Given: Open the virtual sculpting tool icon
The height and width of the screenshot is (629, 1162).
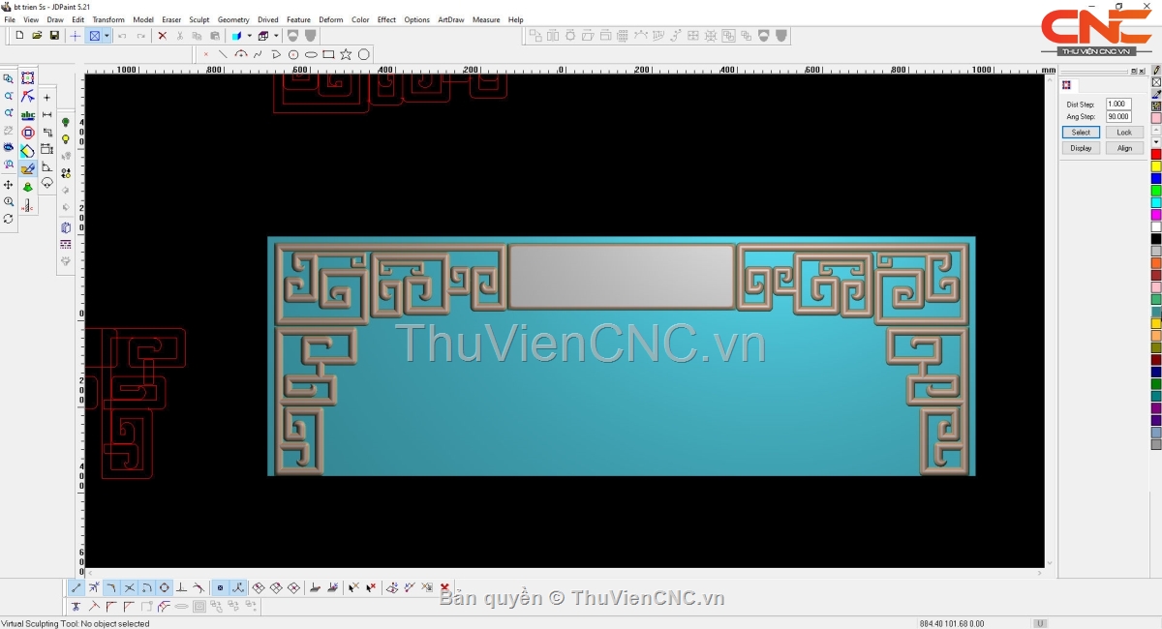Looking at the screenshot, I should (x=28, y=168).
